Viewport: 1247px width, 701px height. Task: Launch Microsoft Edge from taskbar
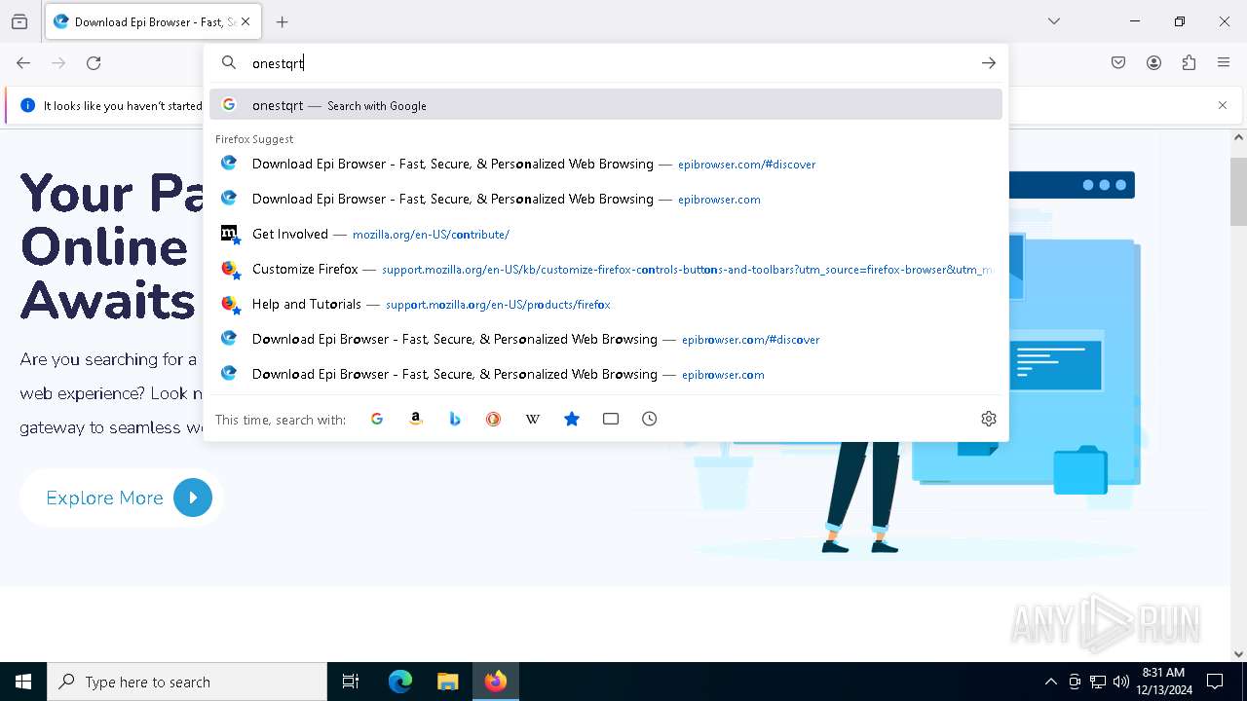click(x=400, y=682)
